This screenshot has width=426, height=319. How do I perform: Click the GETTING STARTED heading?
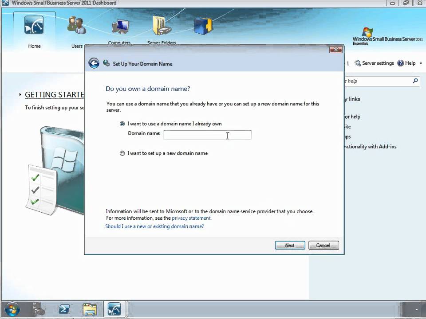(55, 95)
